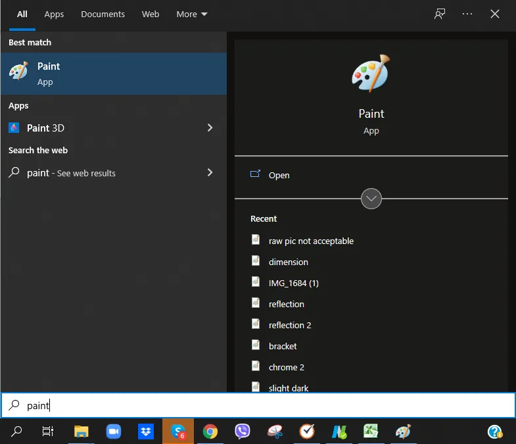516x444 pixels.
Task: Click 'paint - See web results' entry
Action: point(71,173)
